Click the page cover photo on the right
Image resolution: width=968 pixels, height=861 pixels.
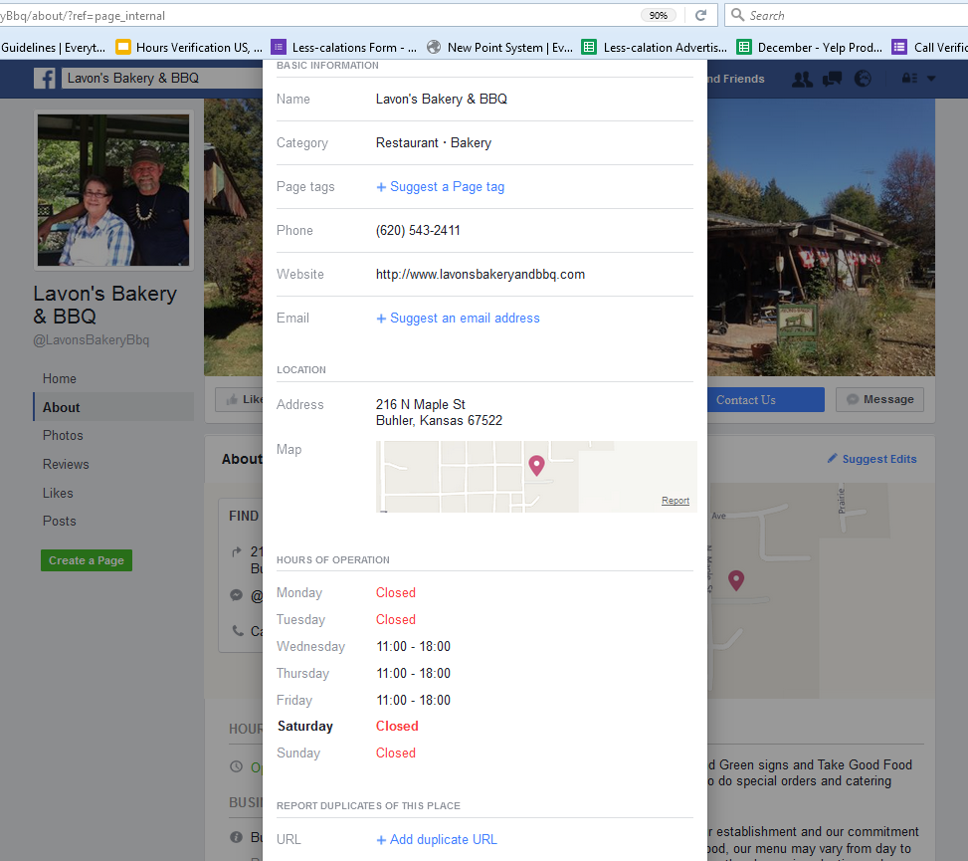coord(821,237)
